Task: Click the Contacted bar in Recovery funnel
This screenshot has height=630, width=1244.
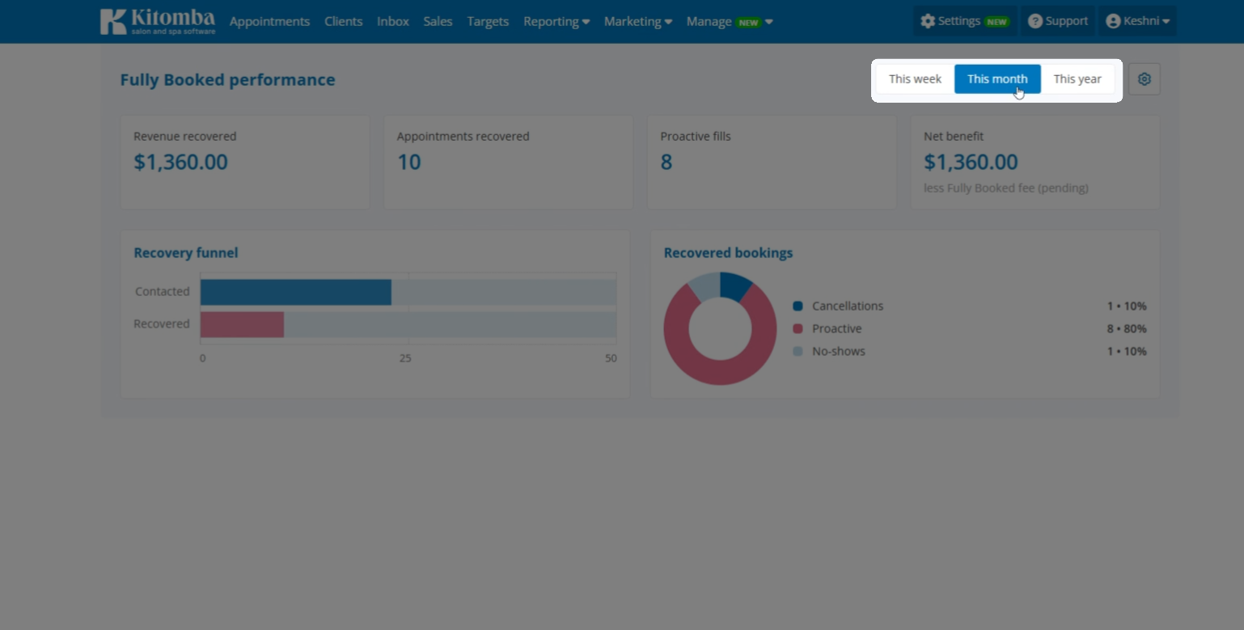Action: (296, 292)
